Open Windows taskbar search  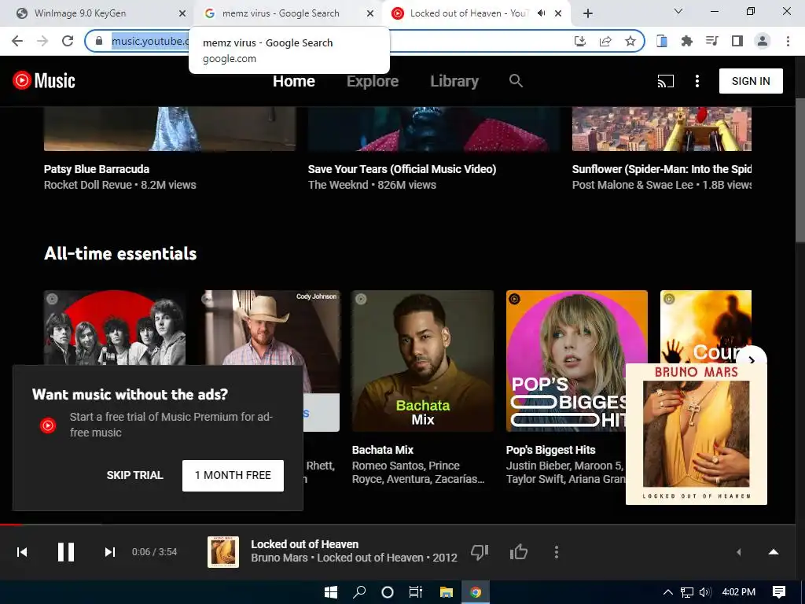359,592
